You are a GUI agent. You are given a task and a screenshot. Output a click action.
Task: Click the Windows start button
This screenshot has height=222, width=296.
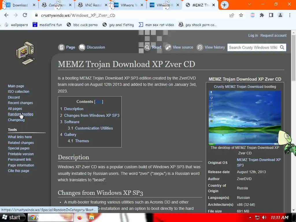pyautogui.click(x=13, y=217)
